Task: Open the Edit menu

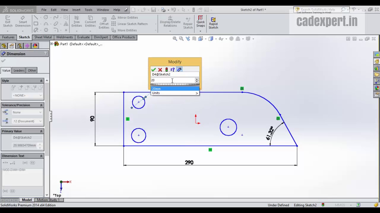Action: [54, 10]
